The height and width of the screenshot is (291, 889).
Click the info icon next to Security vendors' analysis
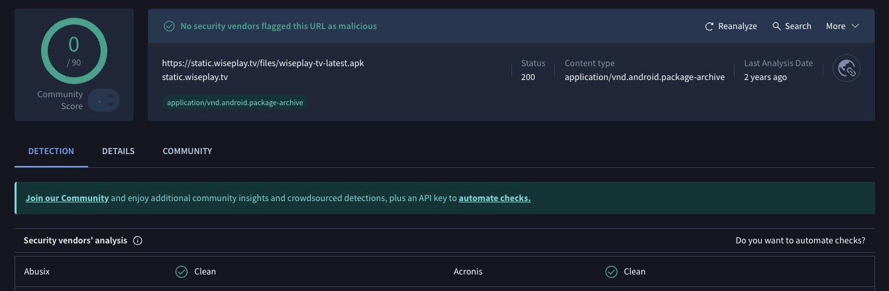tap(138, 241)
